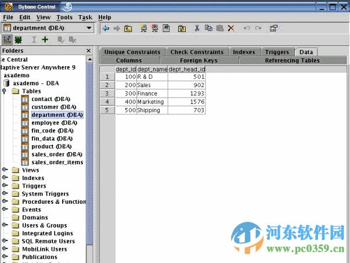350x263 pixels.
Task: Click the Marketing cell
Action: (152, 102)
